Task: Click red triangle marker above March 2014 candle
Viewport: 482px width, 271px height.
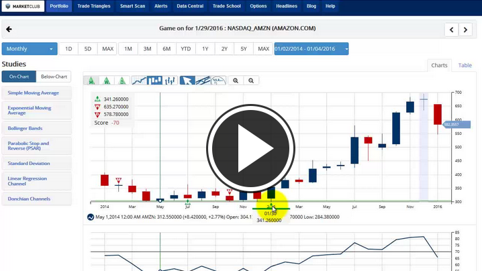Action: point(118,180)
